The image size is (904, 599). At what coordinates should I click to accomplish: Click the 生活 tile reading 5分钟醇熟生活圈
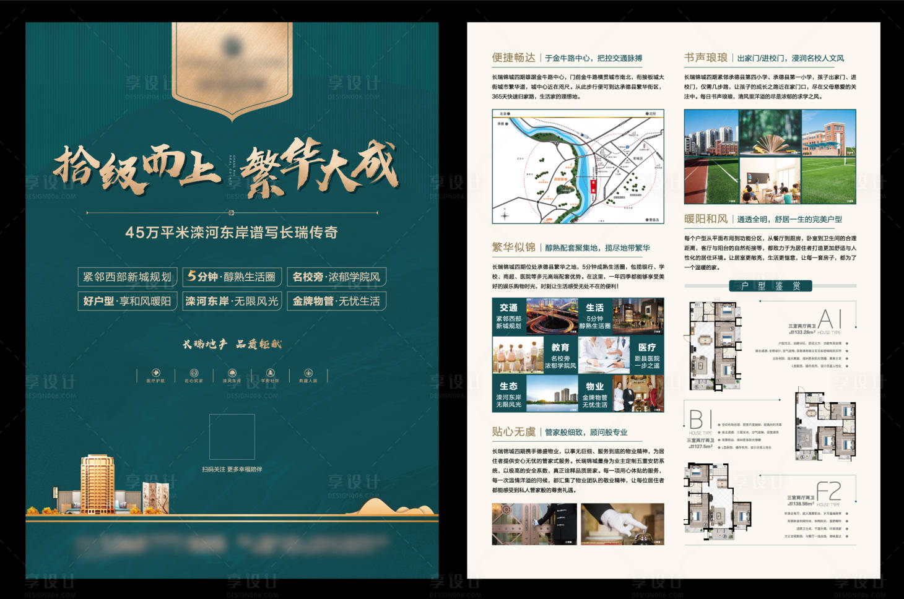pyautogui.click(x=594, y=316)
